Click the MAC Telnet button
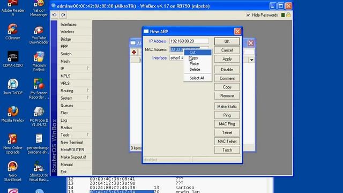The width and height of the screenshot is (343, 193). click(x=227, y=142)
